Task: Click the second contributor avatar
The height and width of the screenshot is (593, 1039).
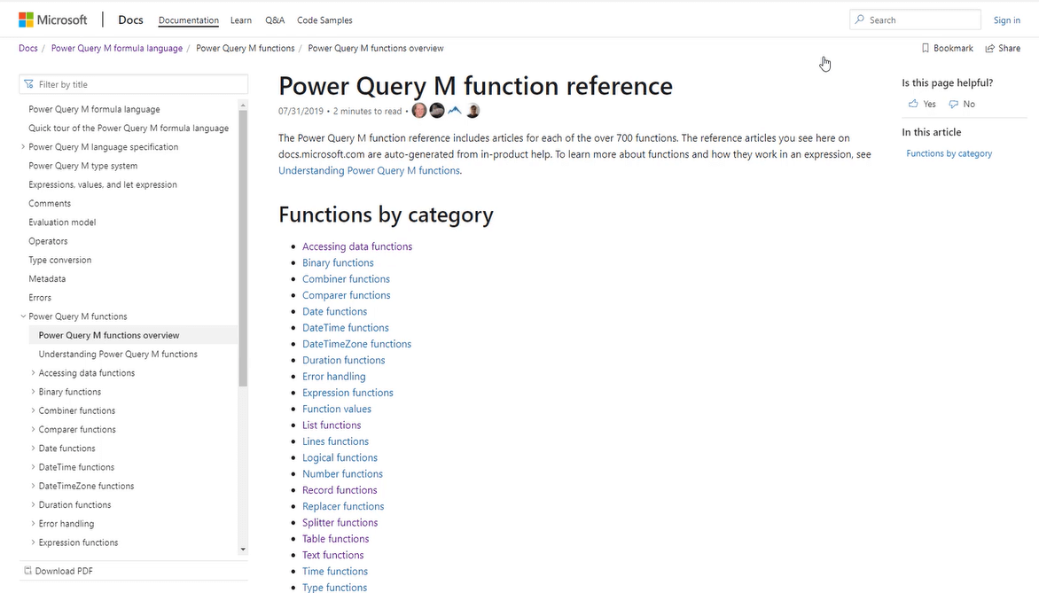Action: tap(437, 111)
